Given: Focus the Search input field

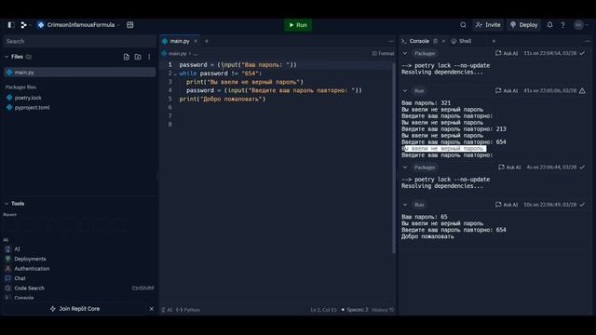Looking at the screenshot, I should pos(79,41).
